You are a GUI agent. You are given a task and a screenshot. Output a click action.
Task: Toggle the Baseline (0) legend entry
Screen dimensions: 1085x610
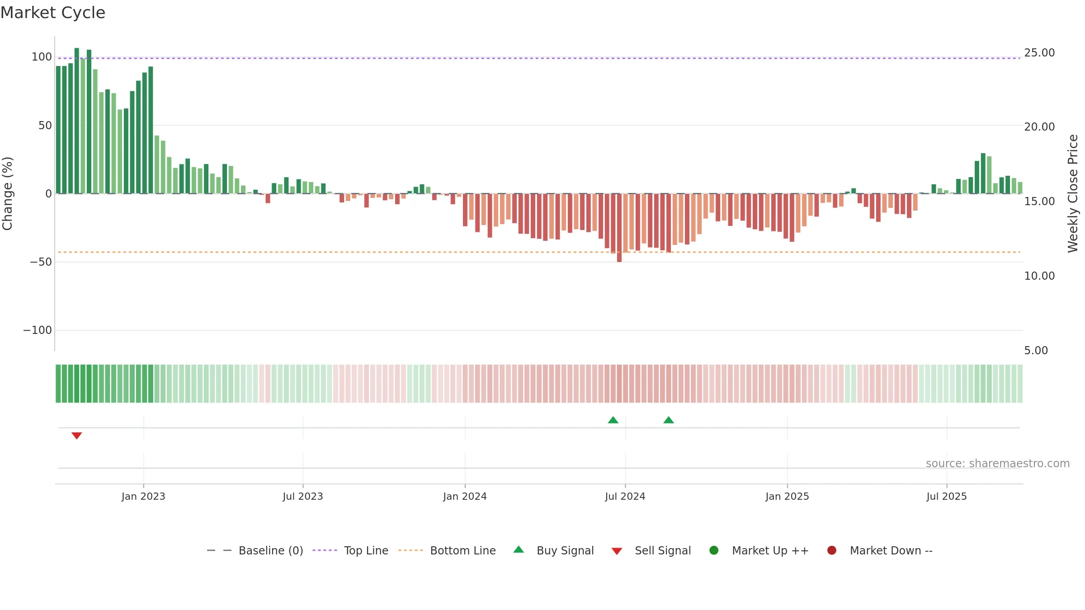(255, 550)
